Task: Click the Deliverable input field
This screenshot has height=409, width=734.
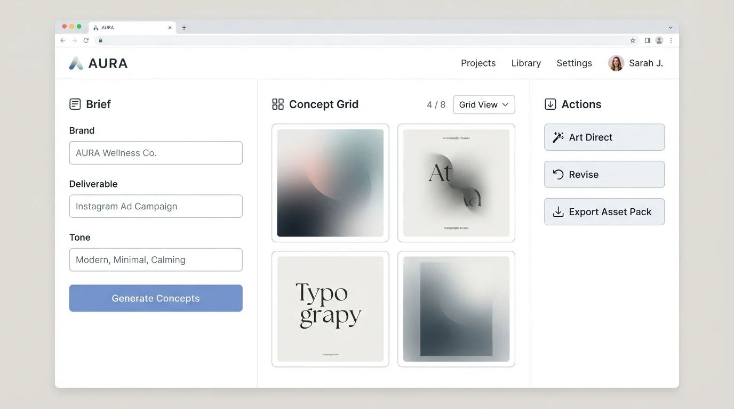Action: pyautogui.click(x=156, y=206)
